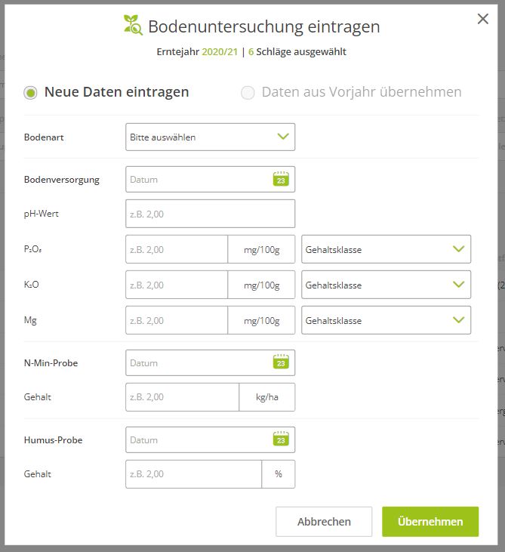Click the kg/ha unit label
This screenshot has width=505, height=552.
click(x=267, y=397)
